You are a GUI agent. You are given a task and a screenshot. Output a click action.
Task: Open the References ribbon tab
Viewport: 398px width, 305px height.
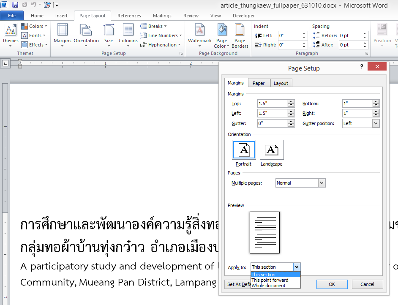coord(129,16)
